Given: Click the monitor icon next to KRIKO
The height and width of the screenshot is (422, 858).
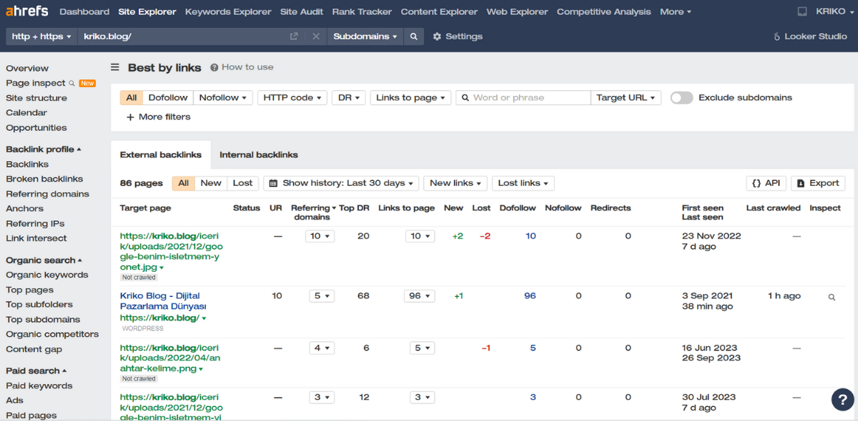Looking at the screenshot, I should (802, 11).
